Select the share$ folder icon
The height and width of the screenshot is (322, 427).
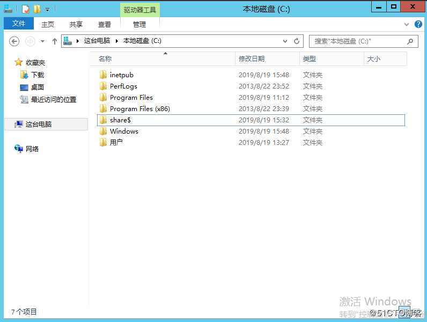pyautogui.click(x=103, y=120)
